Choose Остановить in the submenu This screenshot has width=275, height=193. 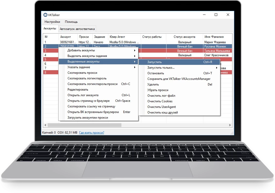[179, 73]
